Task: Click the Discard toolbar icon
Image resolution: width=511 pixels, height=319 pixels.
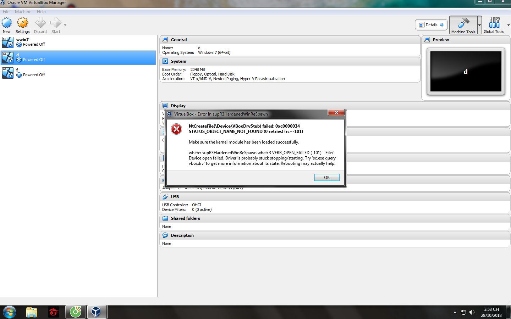Action: click(40, 23)
